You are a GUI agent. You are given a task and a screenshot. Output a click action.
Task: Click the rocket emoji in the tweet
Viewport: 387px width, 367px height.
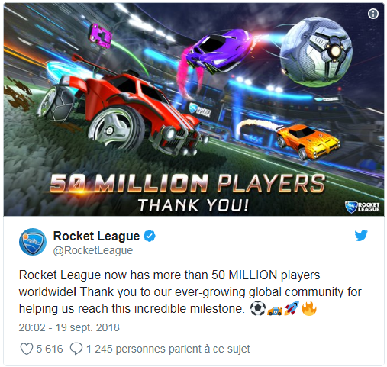click(x=292, y=308)
